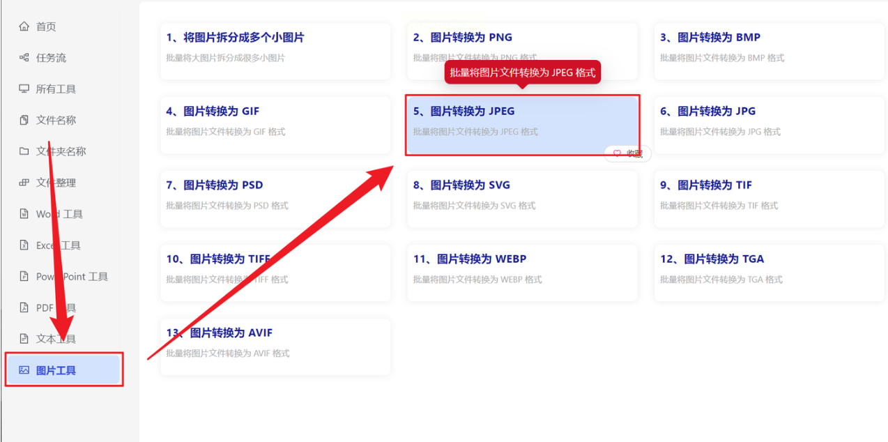Click the PowerPoint 工具 sidebar icon
The height and width of the screenshot is (442, 888).
coord(24,277)
